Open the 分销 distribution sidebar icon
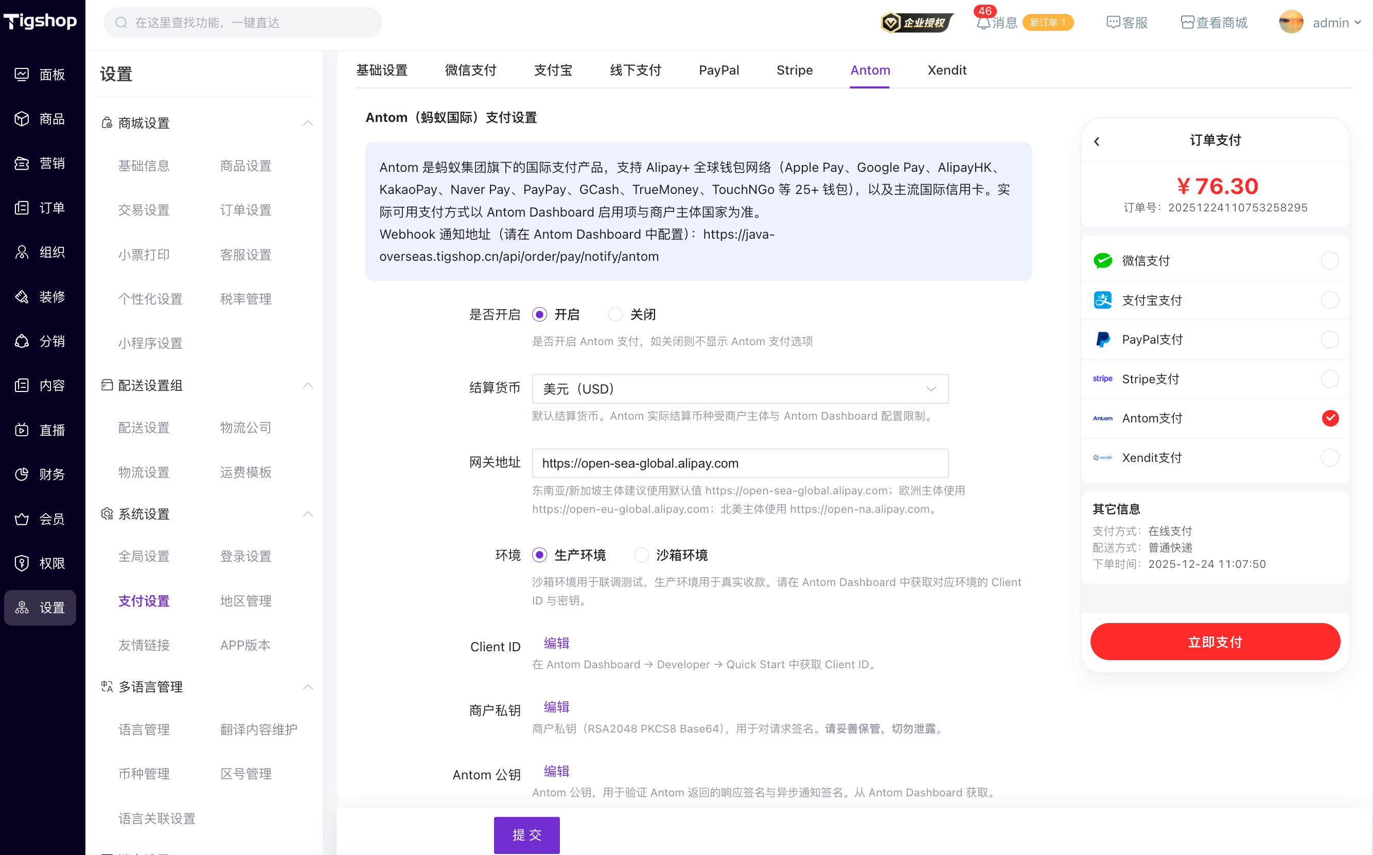Viewport: 1373px width, 855px height. (x=22, y=341)
